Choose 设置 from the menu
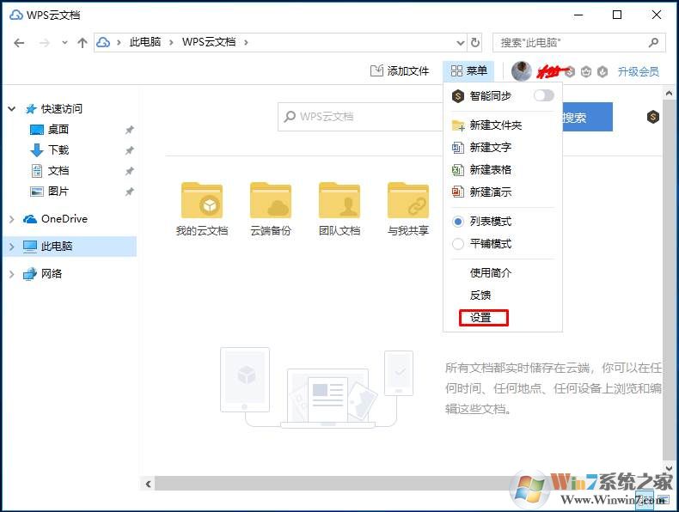Viewport: 679px width, 512px height. [480, 318]
